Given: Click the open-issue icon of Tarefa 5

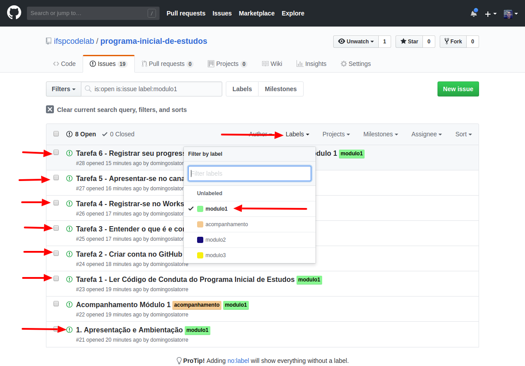Looking at the screenshot, I should pos(69,178).
